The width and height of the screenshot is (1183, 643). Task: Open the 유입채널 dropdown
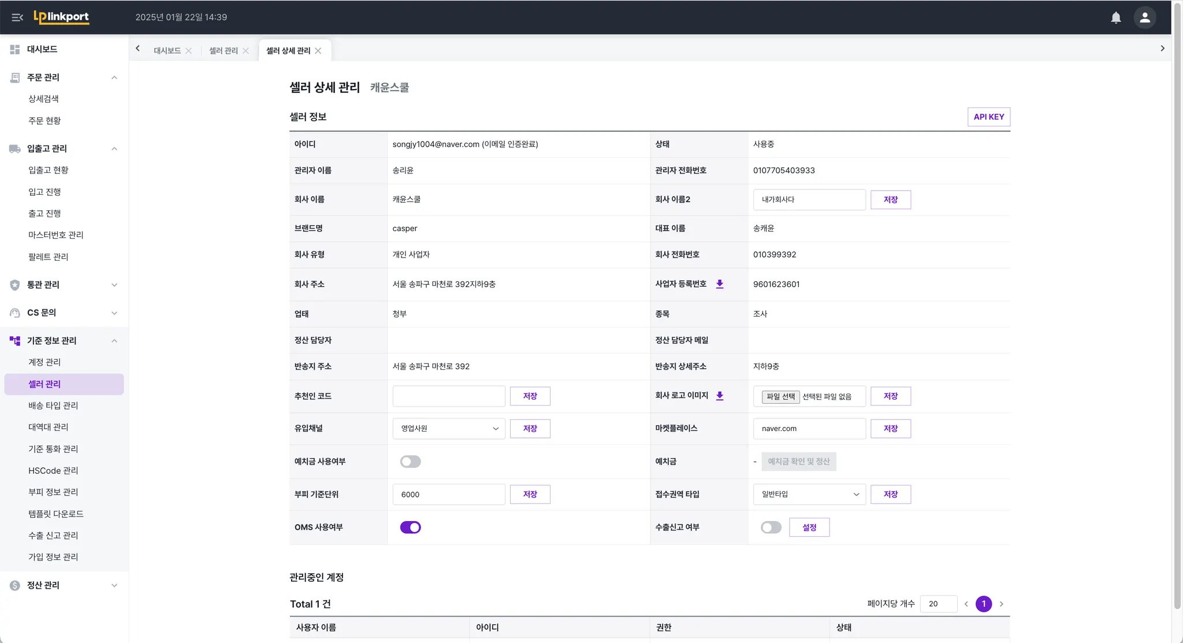pyautogui.click(x=449, y=429)
